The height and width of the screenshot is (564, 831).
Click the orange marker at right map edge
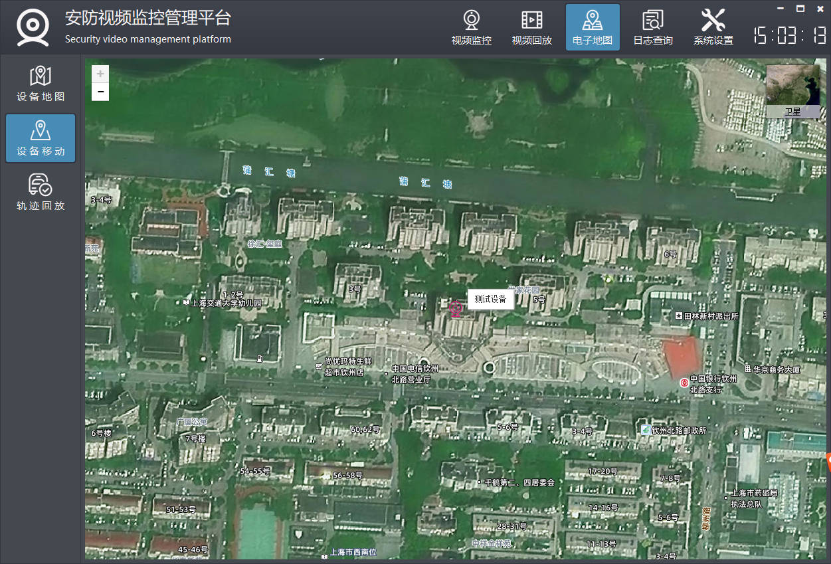[828, 460]
